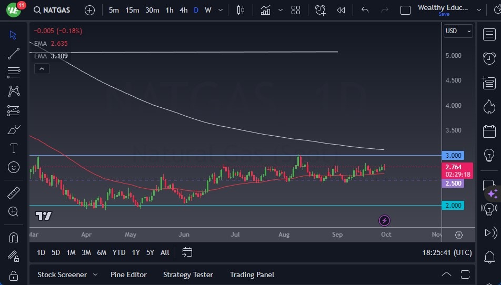Toggle magnet mode for drawings
This screenshot has width=501, height=285.
coord(14,237)
